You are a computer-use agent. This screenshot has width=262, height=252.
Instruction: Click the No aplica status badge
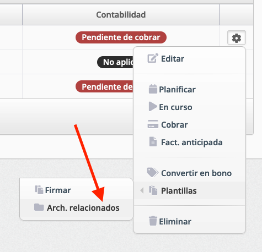pos(115,62)
